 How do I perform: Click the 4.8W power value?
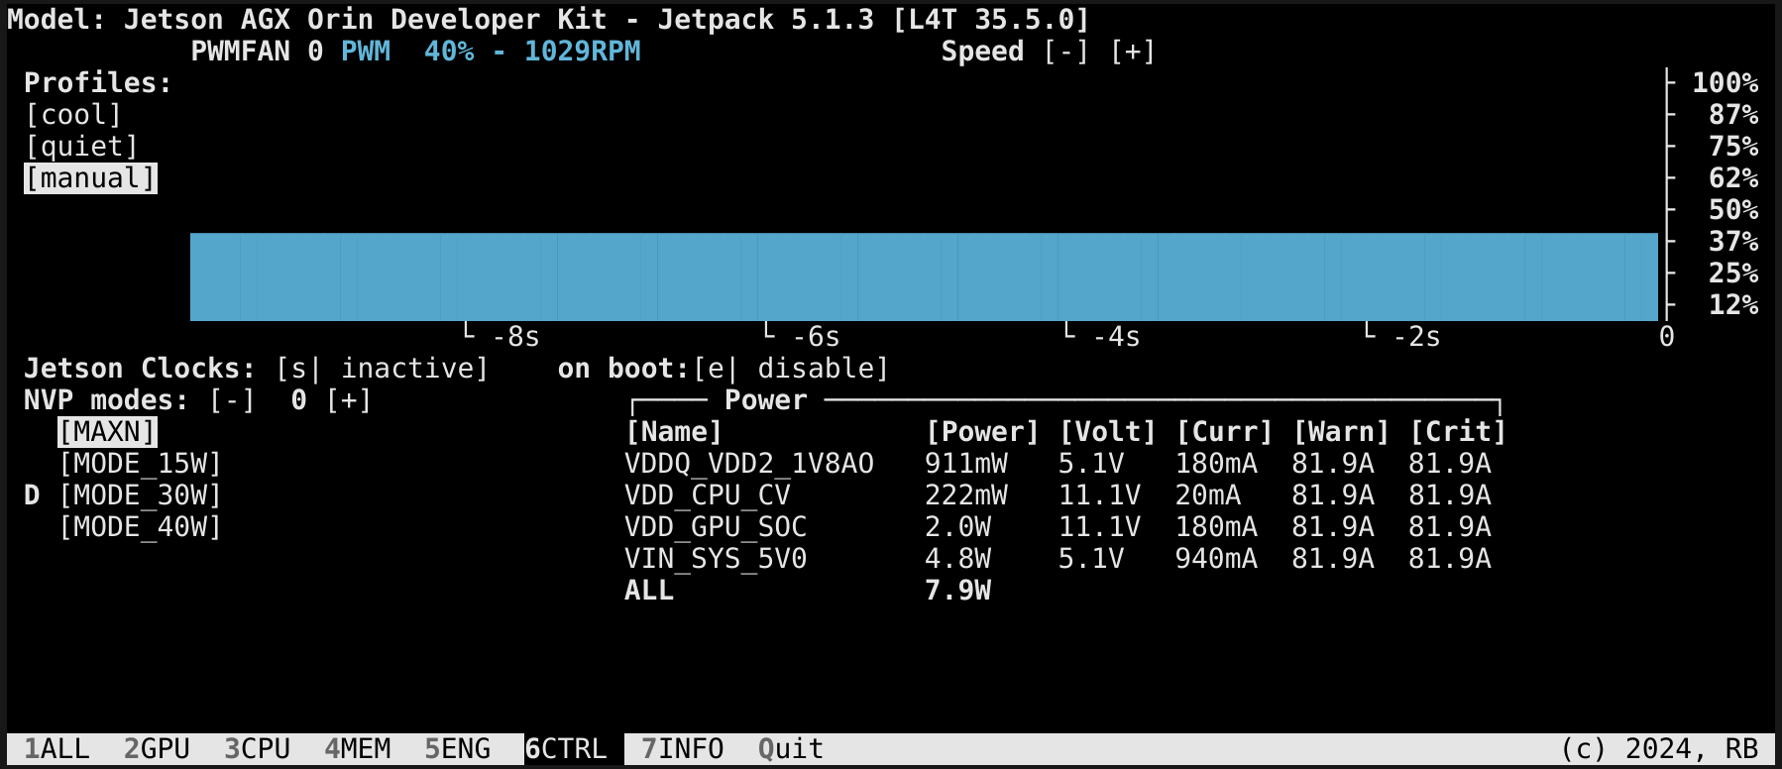(x=957, y=559)
